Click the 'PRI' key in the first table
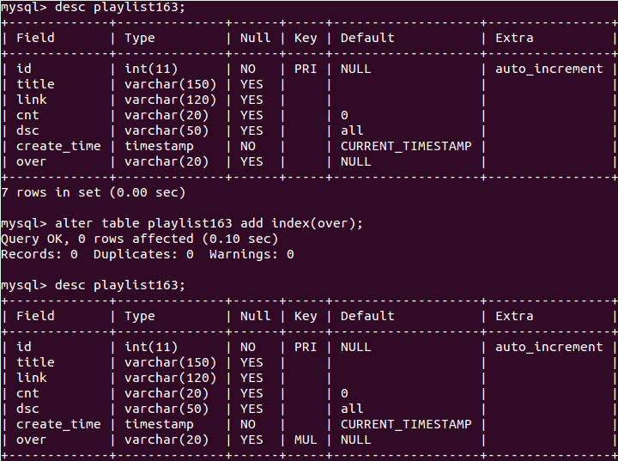Viewport: 618px width, 461px height. tap(306, 69)
